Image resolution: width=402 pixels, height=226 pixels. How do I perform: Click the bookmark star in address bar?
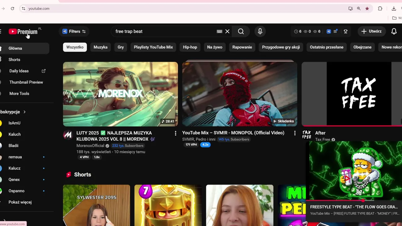click(x=367, y=8)
